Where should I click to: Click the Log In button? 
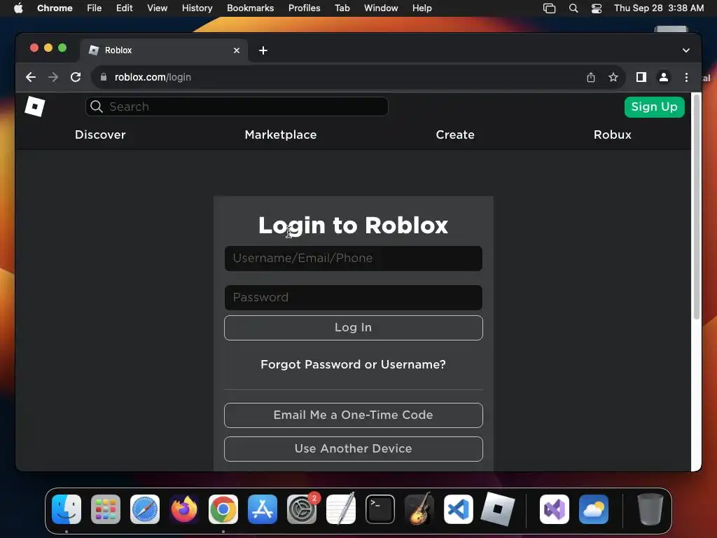coord(354,328)
